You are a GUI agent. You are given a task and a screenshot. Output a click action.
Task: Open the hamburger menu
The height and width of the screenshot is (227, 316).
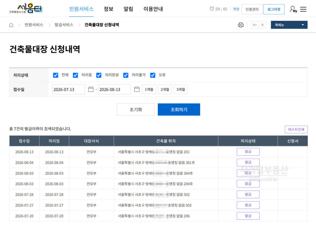click(303, 9)
